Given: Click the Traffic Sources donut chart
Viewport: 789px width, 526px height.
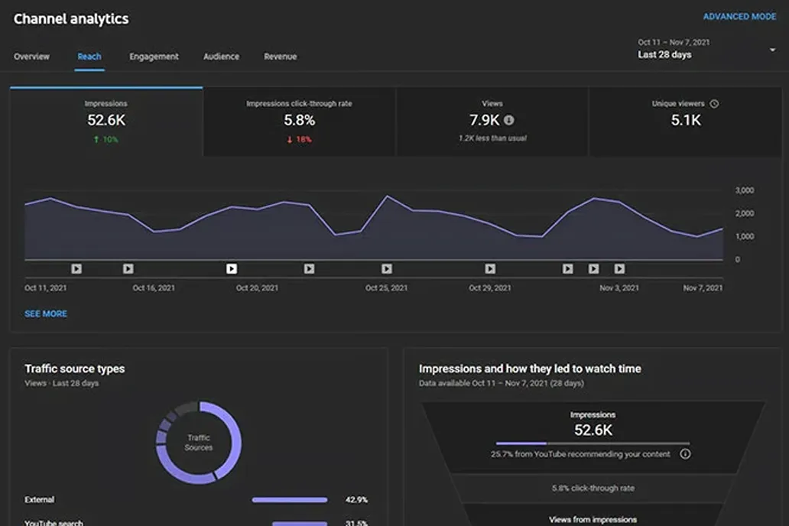Looking at the screenshot, I should pos(198,440).
